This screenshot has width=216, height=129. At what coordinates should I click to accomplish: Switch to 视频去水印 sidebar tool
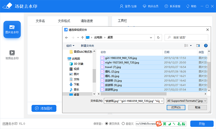pyautogui.click(x=12, y=55)
